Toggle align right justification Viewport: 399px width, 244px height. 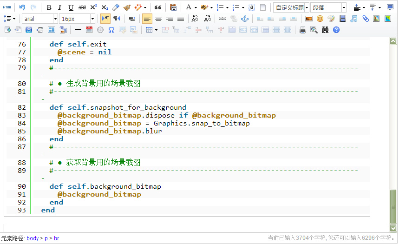pyautogui.click(x=170, y=19)
